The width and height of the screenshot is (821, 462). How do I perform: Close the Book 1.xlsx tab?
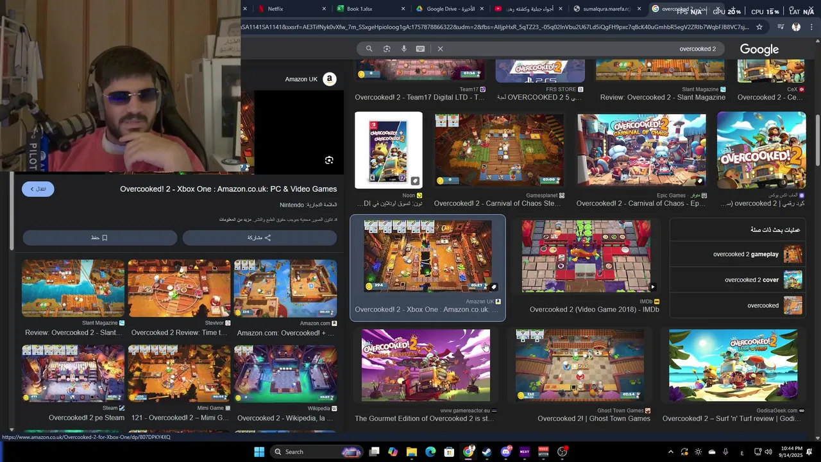[403, 9]
